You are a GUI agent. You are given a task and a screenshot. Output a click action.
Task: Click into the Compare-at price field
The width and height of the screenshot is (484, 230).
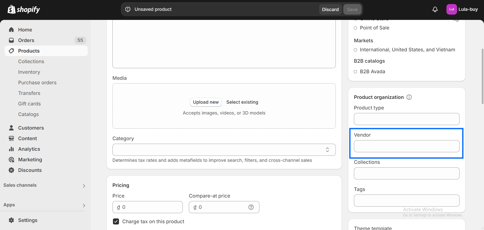click(x=224, y=207)
